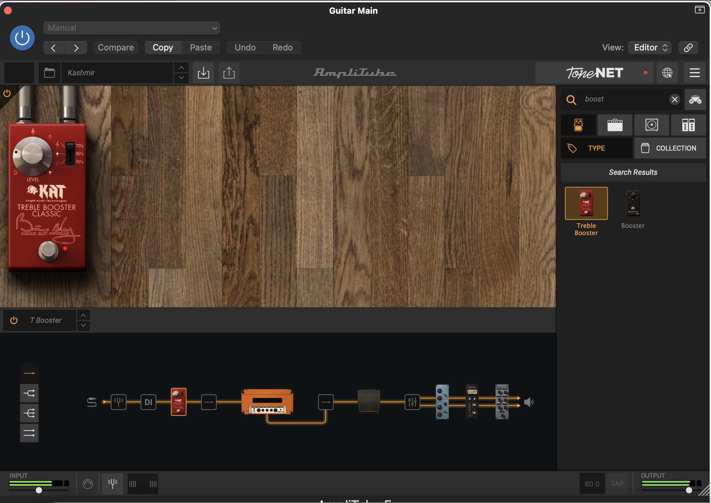Viewport: 711px width, 503px height.
Task: Toggle the plugin power bypass button
Action: pos(22,38)
